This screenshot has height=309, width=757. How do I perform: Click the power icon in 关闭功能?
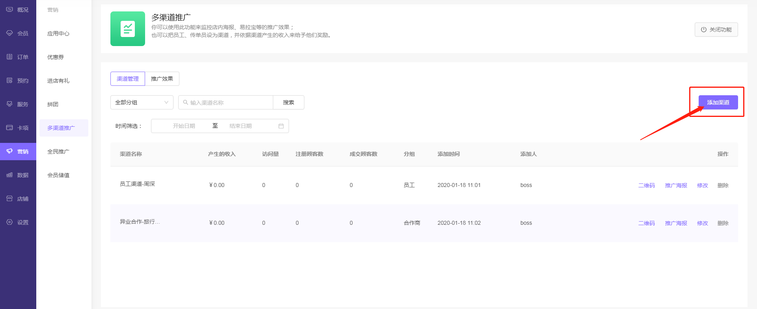coord(703,30)
